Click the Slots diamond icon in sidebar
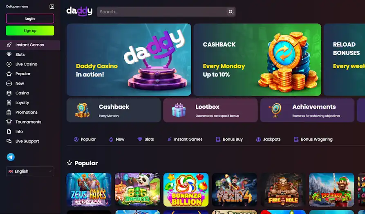This screenshot has height=214, width=365. pos(9,54)
